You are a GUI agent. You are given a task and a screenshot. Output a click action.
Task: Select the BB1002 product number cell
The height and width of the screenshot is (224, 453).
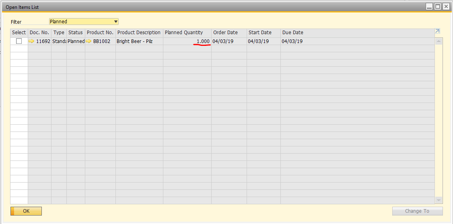100,41
